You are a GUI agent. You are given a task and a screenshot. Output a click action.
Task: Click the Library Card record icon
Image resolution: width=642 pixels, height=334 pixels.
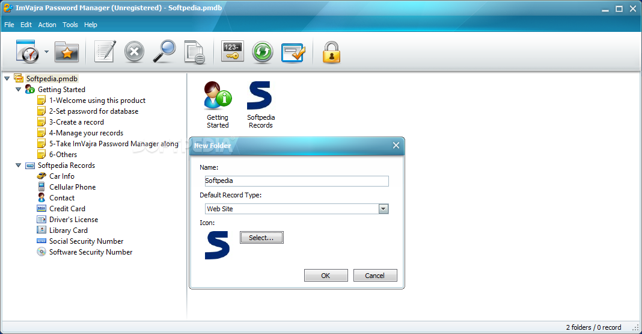pyautogui.click(x=41, y=230)
